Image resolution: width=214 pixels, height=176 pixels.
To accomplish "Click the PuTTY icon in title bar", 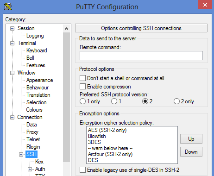I will [8, 6].
